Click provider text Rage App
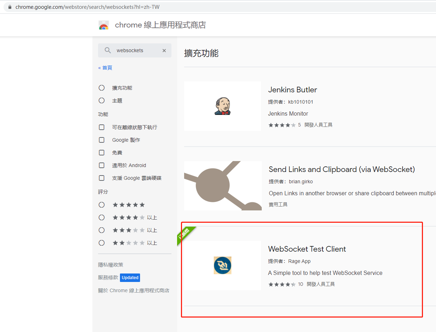 tap(299, 261)
